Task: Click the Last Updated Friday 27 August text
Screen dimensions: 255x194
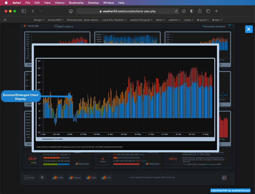Action: coord(152,177)
